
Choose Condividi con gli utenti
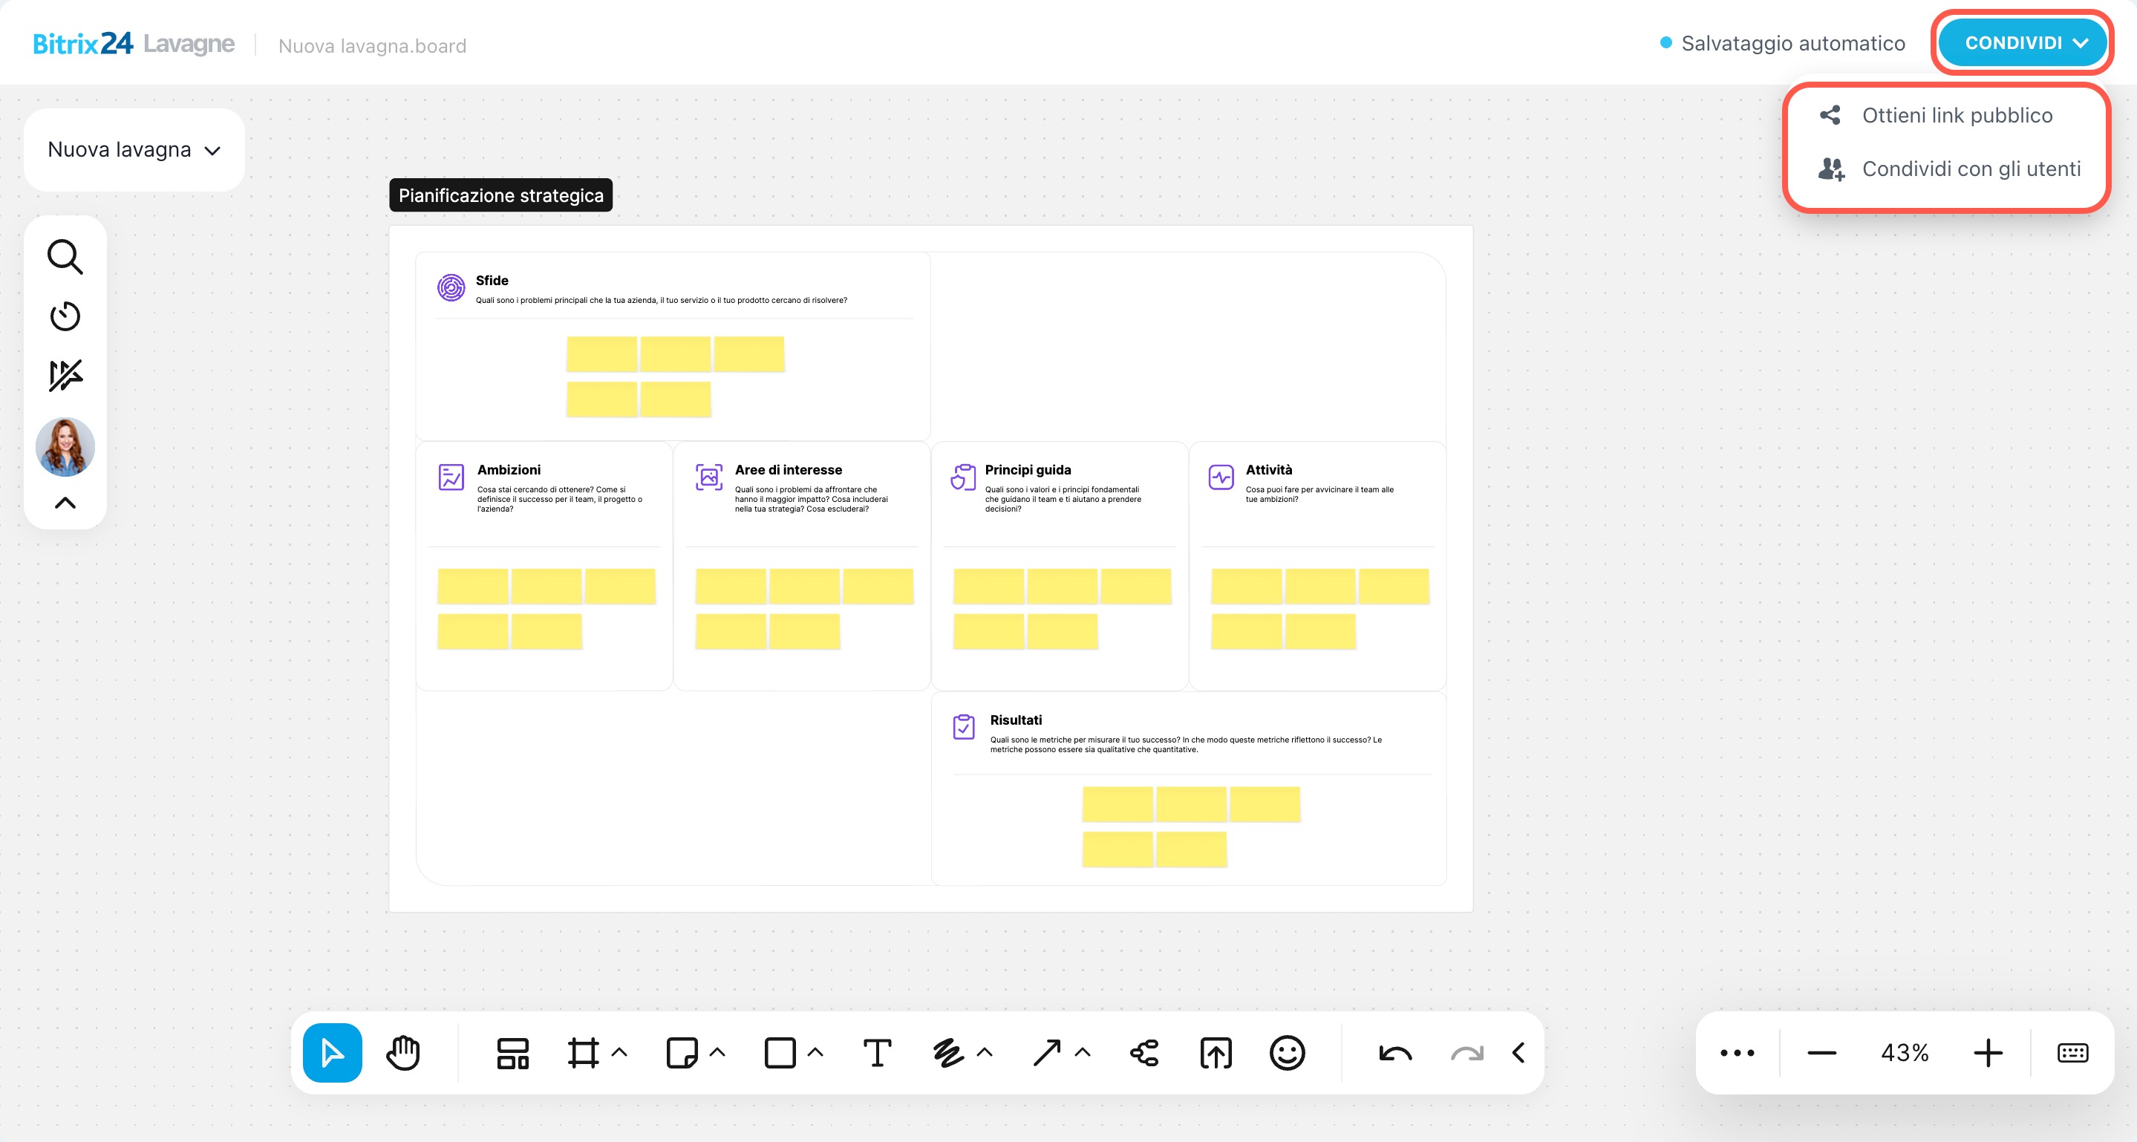(x=1970, y=169)
